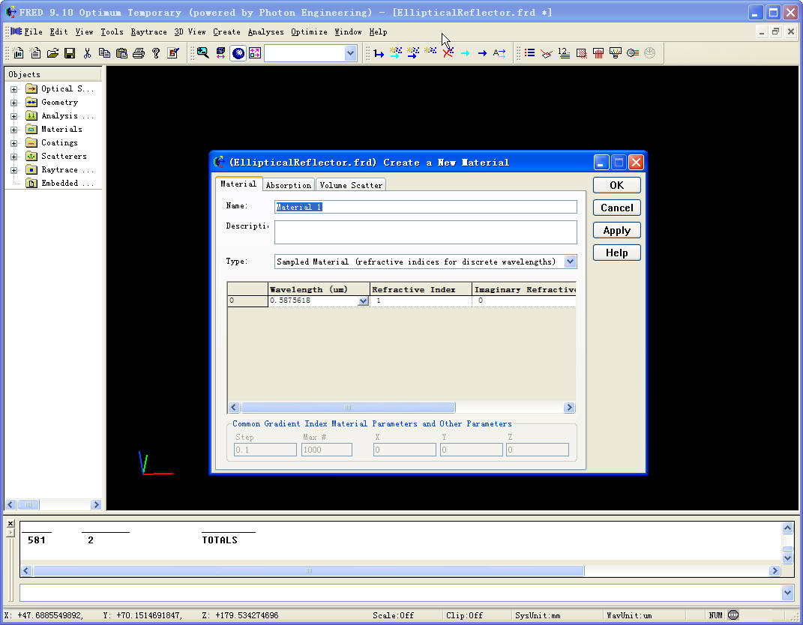Expand the Coatings tree node
This screenshot has width=803, height=625.
13,143
